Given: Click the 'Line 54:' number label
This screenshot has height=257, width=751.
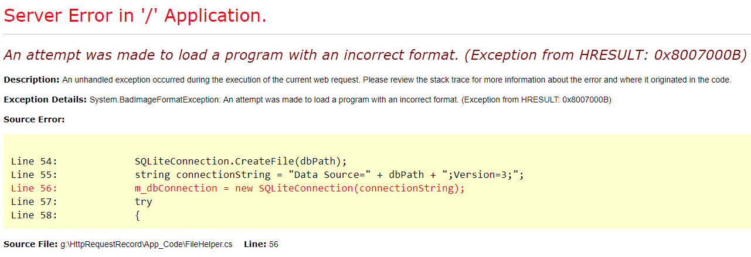Looking at the screenshot, I should [34, 161].
